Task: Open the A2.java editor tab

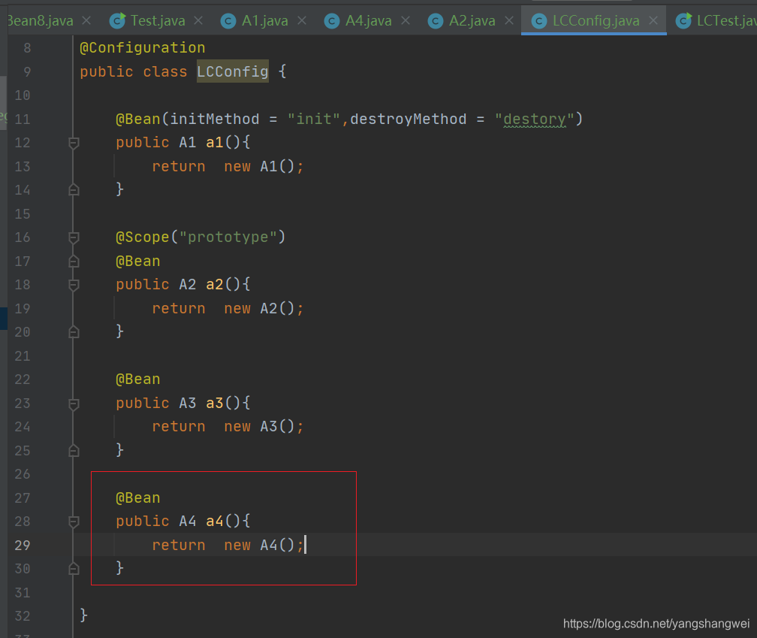Action: coord(472,21)
